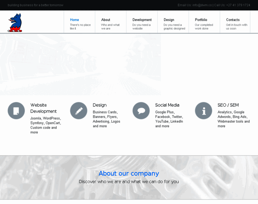Image resolution: width=258 pixels, height=204 pixels.
Task: Click the Social Media speech bubble icon
Action: point(141,111)
